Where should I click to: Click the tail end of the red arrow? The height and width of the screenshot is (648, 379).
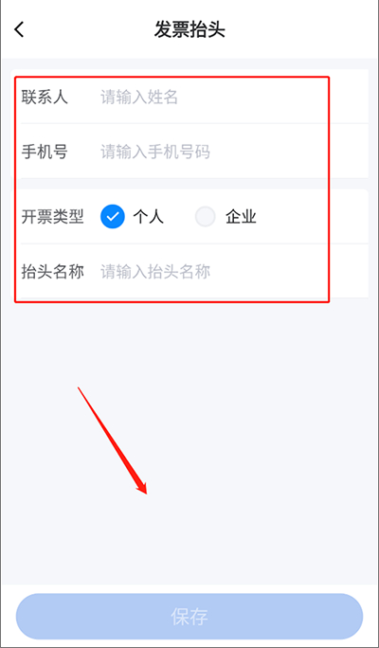click(80, 388)
